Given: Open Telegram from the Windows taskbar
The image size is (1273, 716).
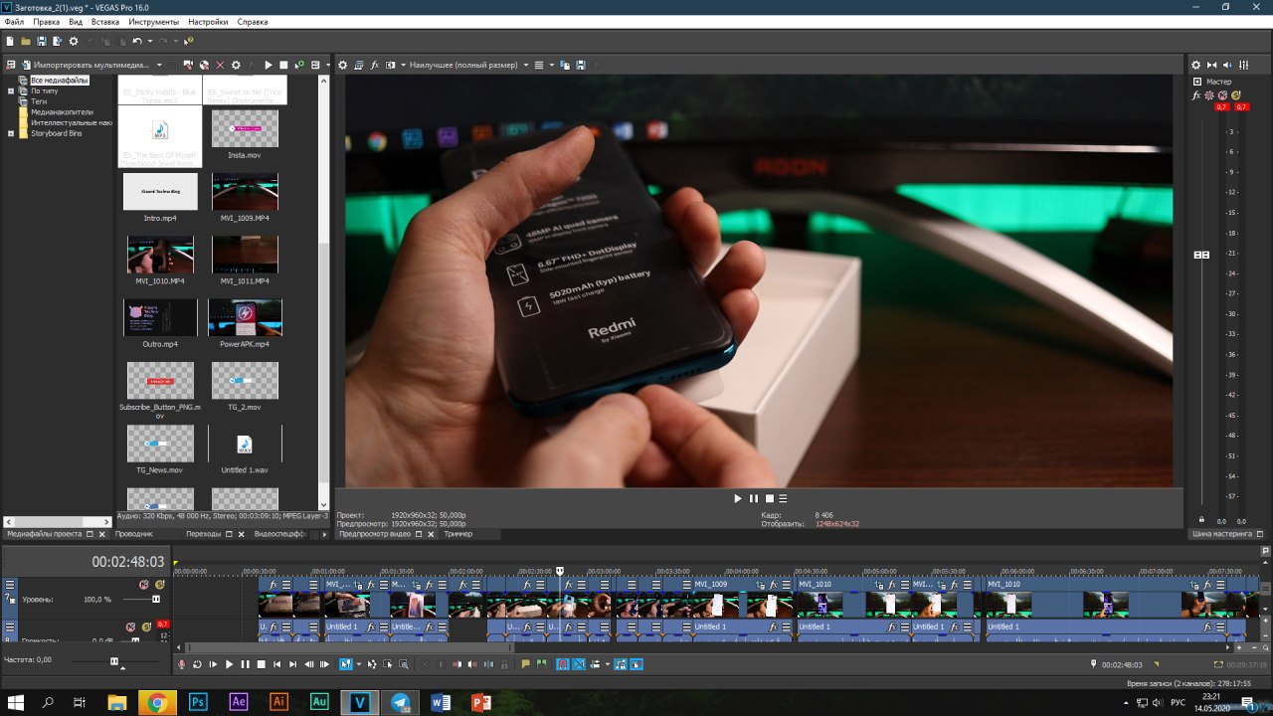Looking at the screenshot, I should click(400, 702).
